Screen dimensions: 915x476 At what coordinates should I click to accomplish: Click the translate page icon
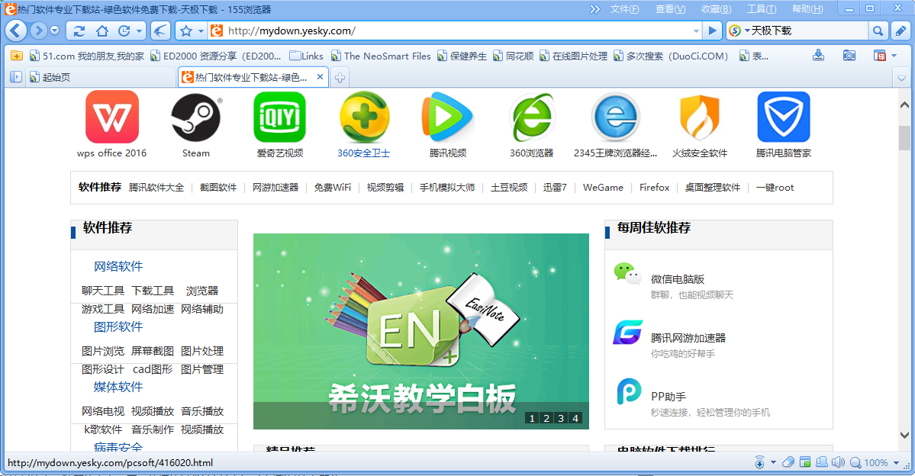(x=879, y=56)
